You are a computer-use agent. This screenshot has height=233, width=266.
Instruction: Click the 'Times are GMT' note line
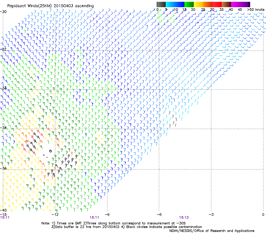[114, 223]
